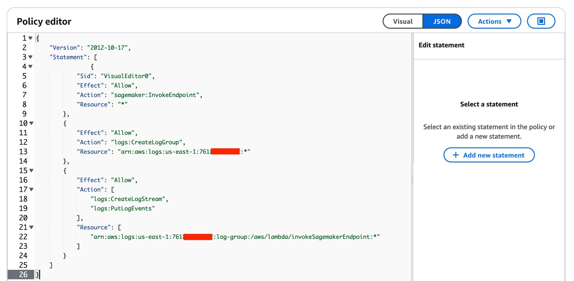Collapse the Action array at line 17
Viewport: 574px width, 281px height.
click(31, 189)
